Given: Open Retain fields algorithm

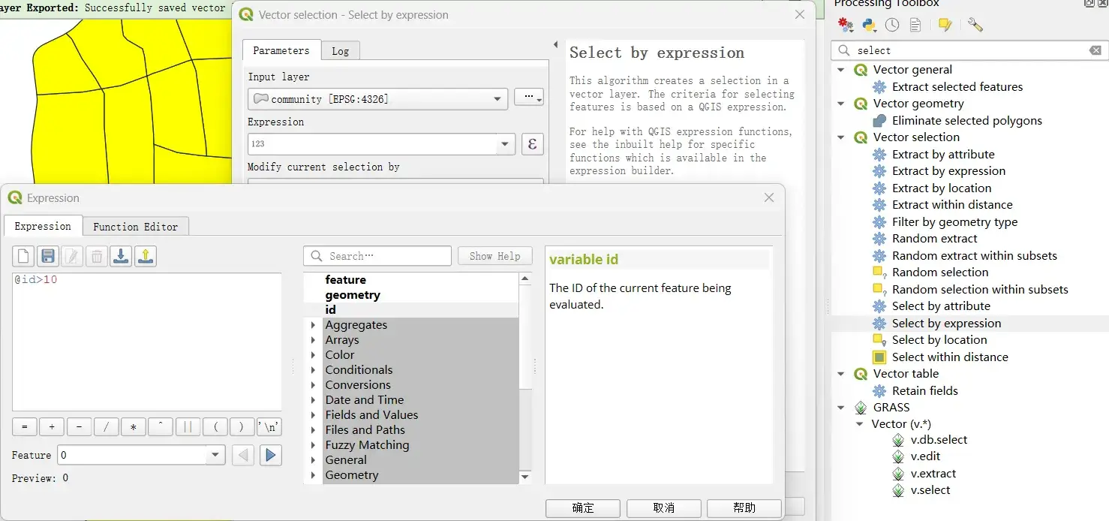Looking at the screenshot, I should [924, 391].
